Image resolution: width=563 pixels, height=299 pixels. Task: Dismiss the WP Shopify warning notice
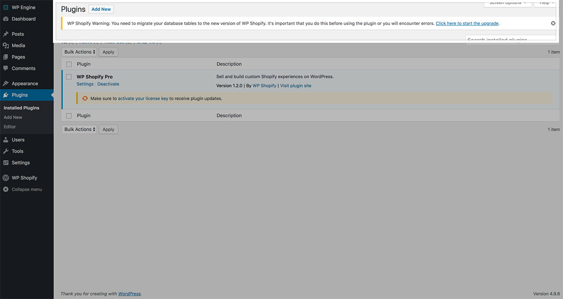tap(553, 23)
